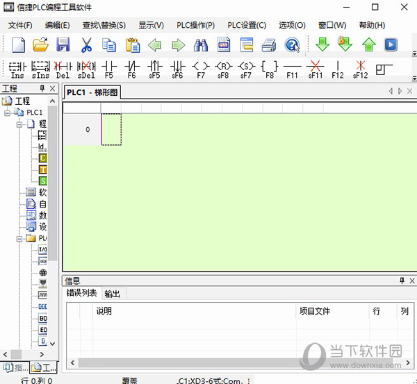Paste from clipboard icon
The image size is (417, 384).
pos(133,45)
